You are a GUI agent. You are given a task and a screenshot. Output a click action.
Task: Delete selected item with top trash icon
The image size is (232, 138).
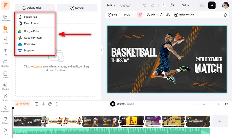pyautogui.click(x=225, y=15)
